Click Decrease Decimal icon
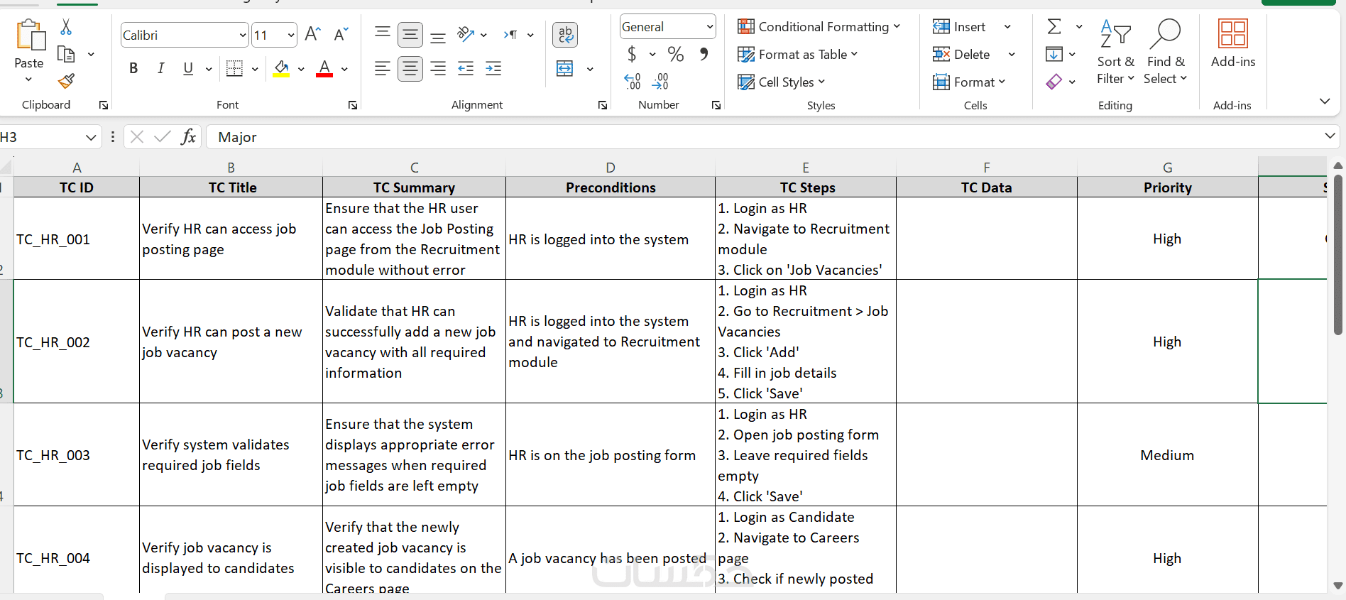The width and height of the screenshot is (1346, 600). pyautogui.click(x=660, y=81)
